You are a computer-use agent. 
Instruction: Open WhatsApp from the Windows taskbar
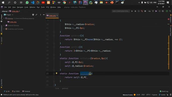[27, 2]
